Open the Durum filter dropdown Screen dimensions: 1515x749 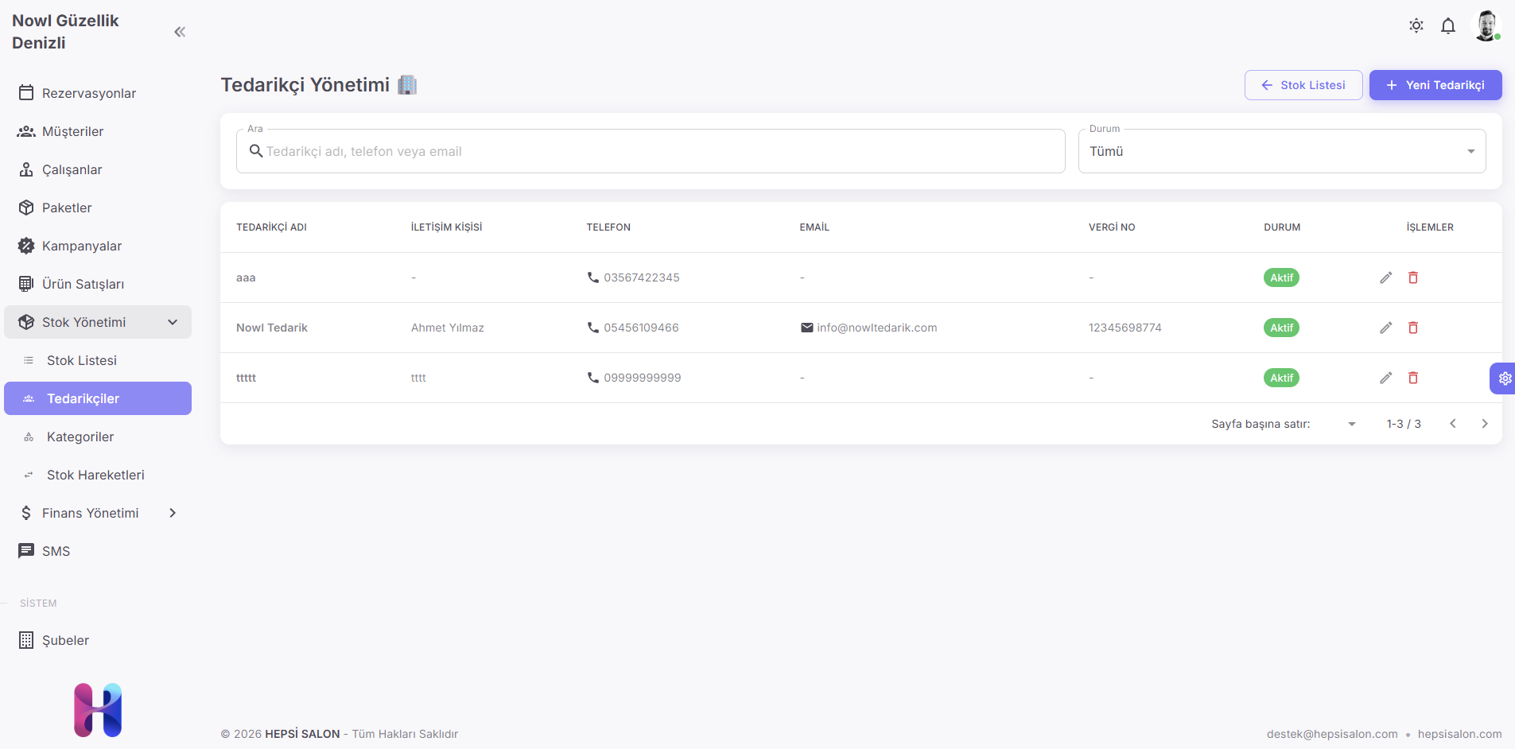tap(1281, 151)
